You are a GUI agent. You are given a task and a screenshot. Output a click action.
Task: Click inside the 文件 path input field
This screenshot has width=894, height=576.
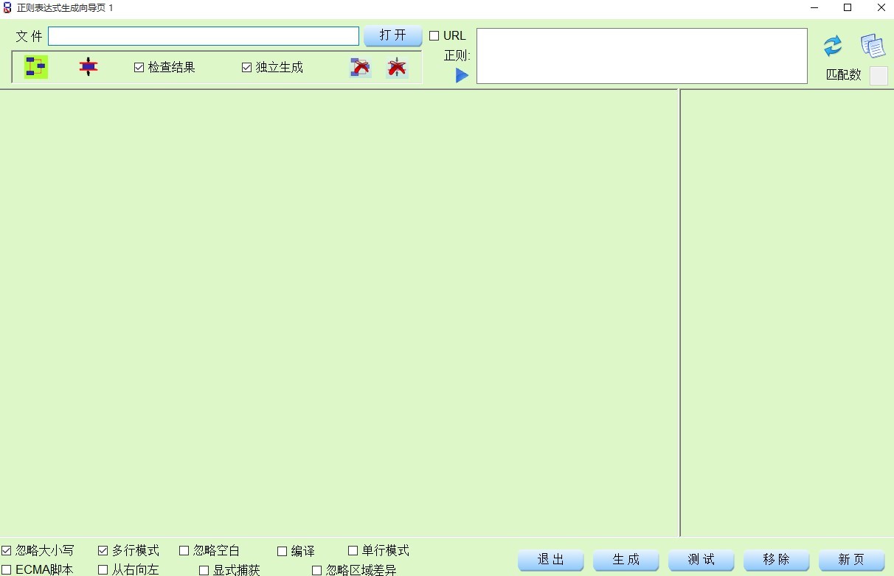[x=203, y=35]
